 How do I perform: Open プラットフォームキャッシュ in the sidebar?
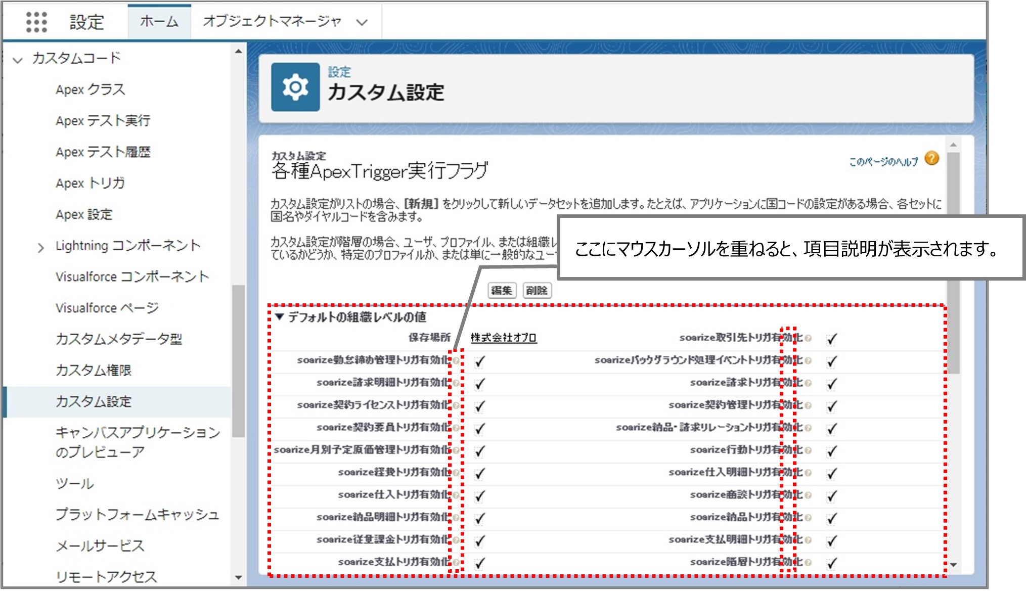(x=138, y=514)
